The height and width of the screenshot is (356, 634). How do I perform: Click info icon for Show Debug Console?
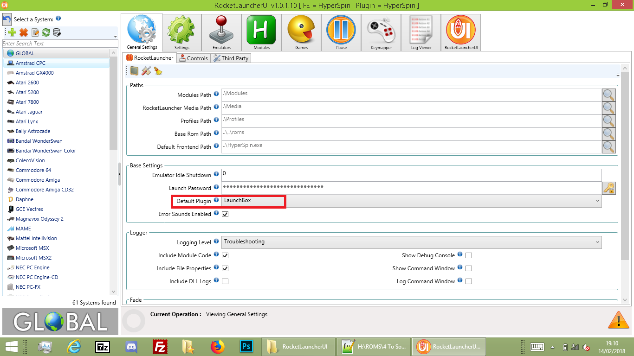[460, 254]
